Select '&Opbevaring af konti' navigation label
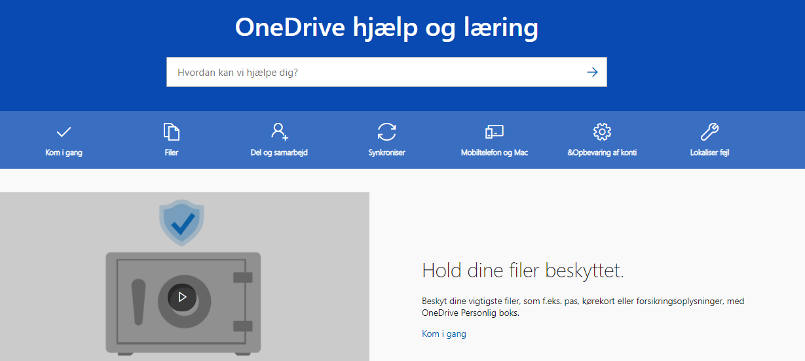The width and height of the screenshot is (805, 361). [602, 152]
